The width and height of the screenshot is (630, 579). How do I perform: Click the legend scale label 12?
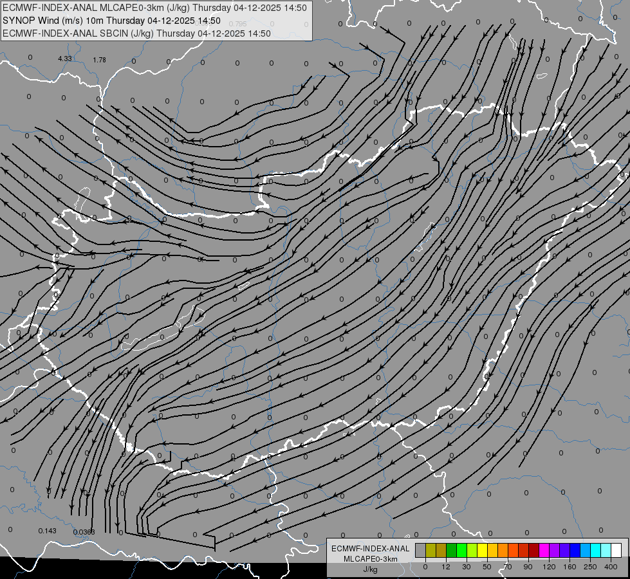click(446, 567)
